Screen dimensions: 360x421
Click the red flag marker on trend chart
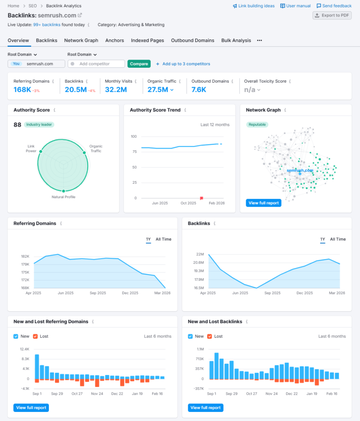coord(202,198)
